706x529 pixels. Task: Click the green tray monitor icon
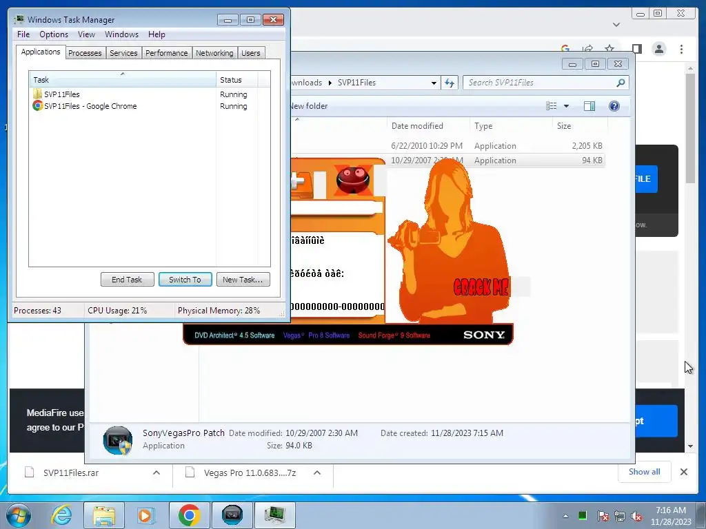583,515
